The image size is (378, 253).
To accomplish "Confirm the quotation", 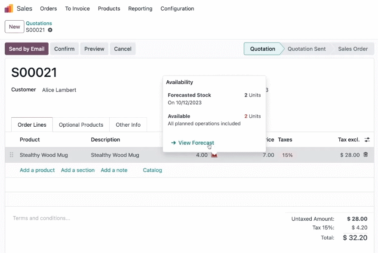I will coord(65,49).
